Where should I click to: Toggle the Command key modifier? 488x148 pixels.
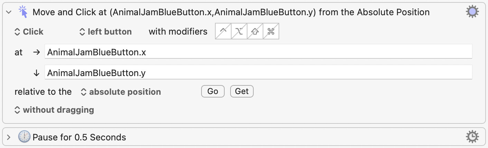coord(271,31)
